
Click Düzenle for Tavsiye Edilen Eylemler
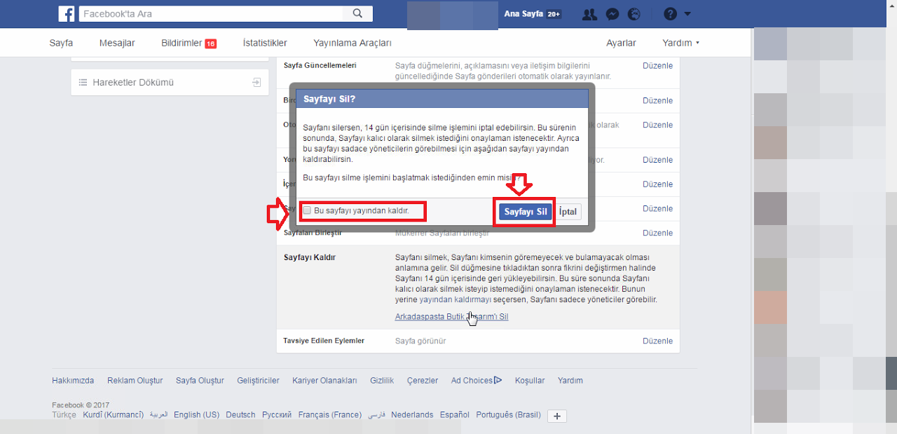coord(657,341)
